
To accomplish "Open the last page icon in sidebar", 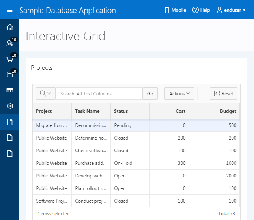I will pos(10,153).
